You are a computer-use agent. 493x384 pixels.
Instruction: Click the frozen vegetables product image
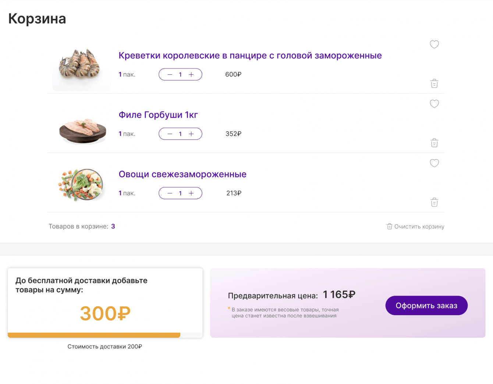pyautogui.click(x=81, y=185)
